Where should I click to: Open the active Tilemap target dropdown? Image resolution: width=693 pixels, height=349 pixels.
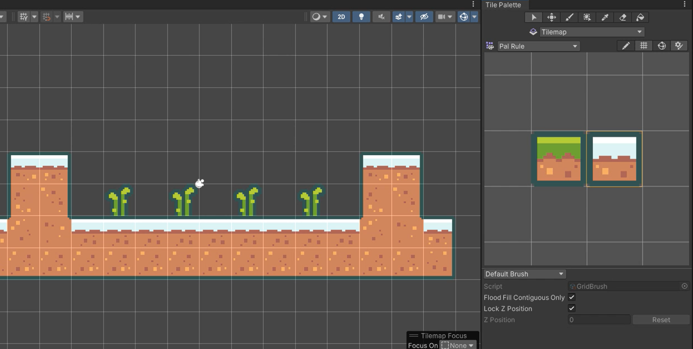tap(591, 32)
